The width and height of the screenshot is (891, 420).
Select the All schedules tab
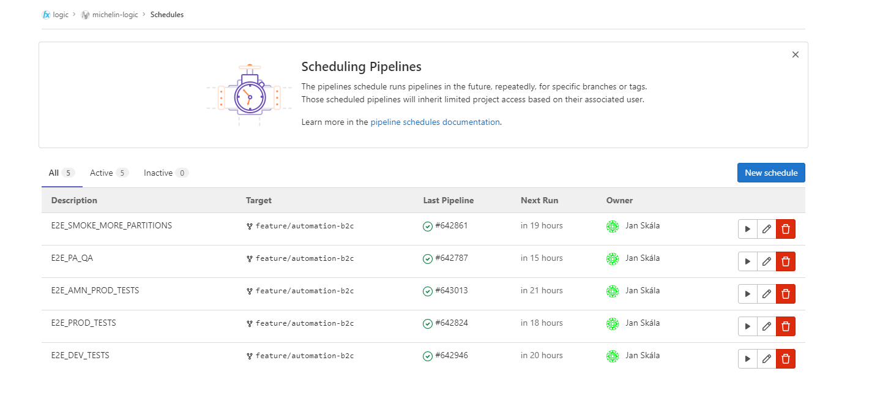61,173
